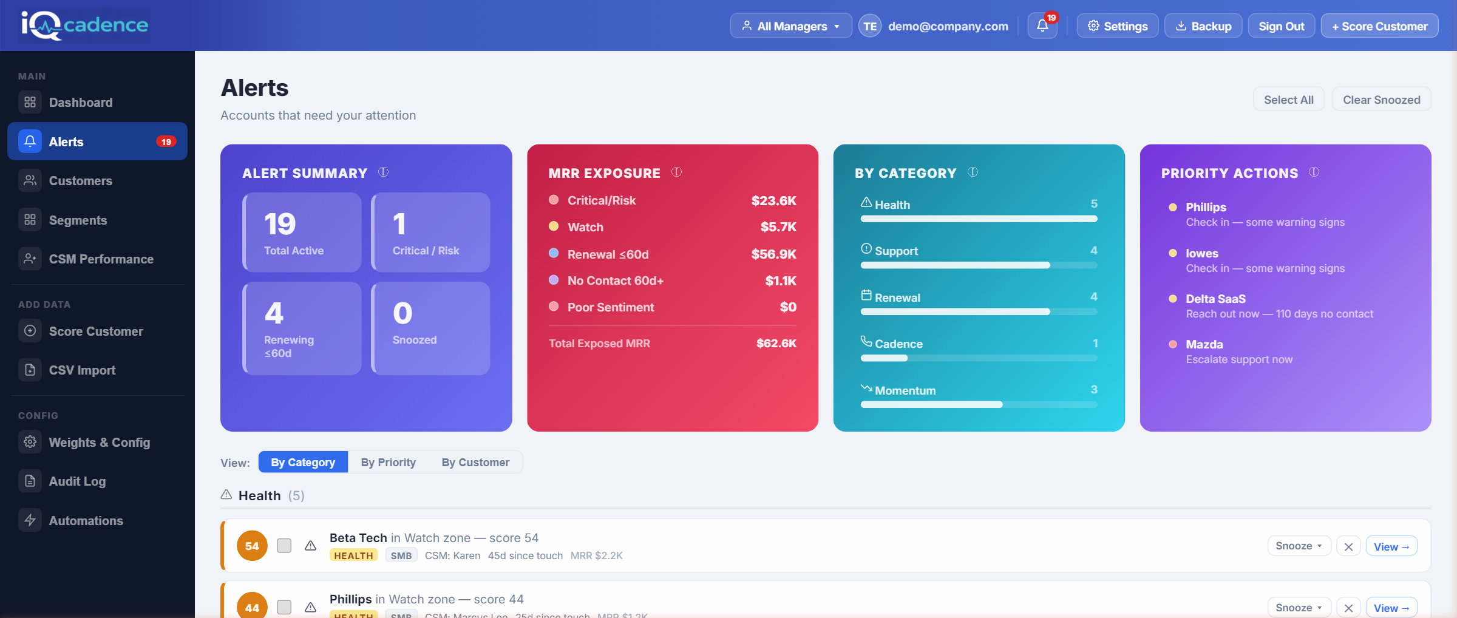Select the Score Customer plus icon
The image size is (1457, 618).
pyautogui.click(x=30, y=331)
